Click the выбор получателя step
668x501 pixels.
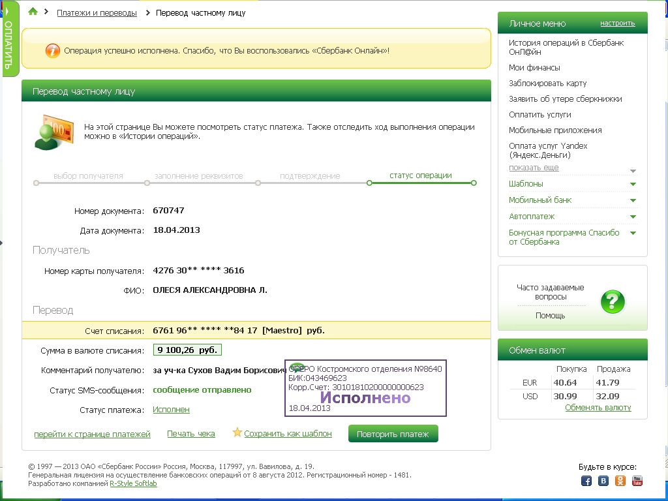point(88,176)
